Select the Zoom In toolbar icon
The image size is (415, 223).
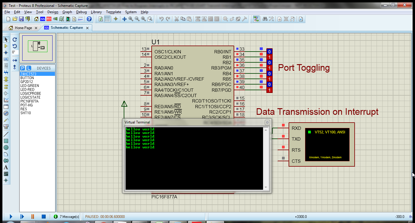click(131, 19)
